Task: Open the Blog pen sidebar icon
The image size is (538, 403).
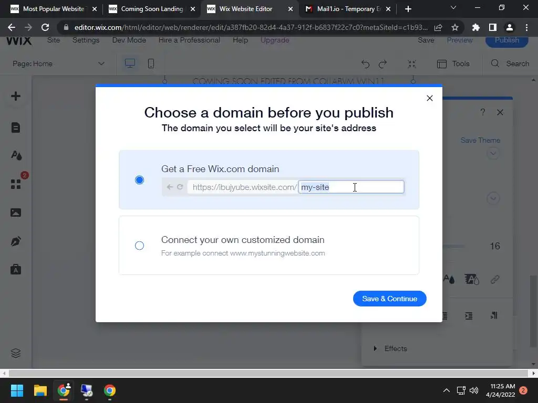Action: 16,241
